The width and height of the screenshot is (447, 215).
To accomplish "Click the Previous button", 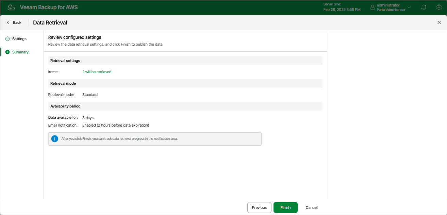I will coord(259,208).
